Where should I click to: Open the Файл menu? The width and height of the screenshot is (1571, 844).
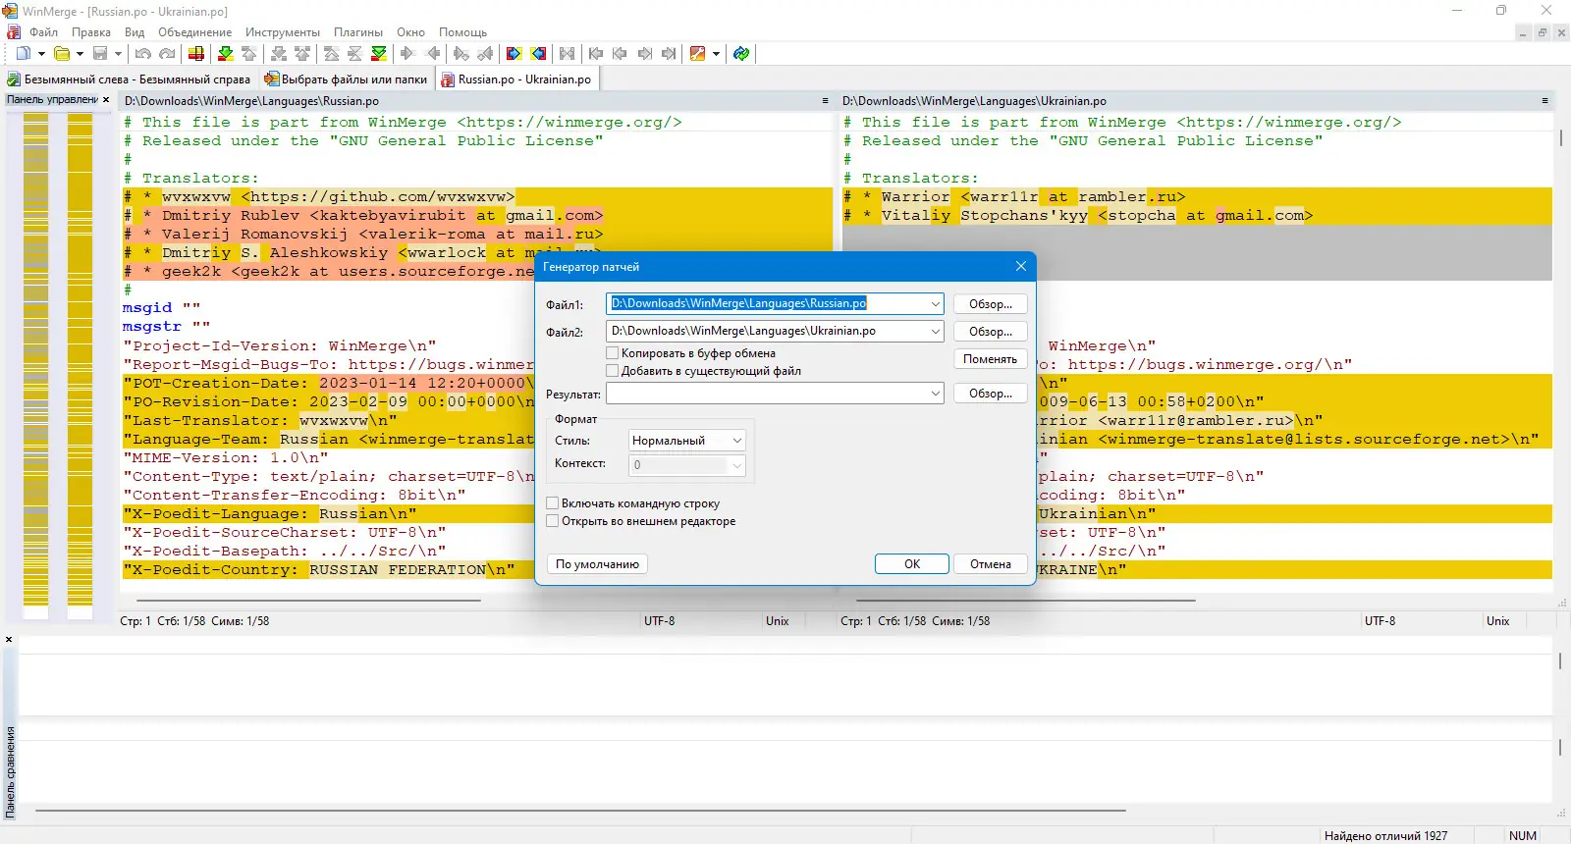point(43,32)
